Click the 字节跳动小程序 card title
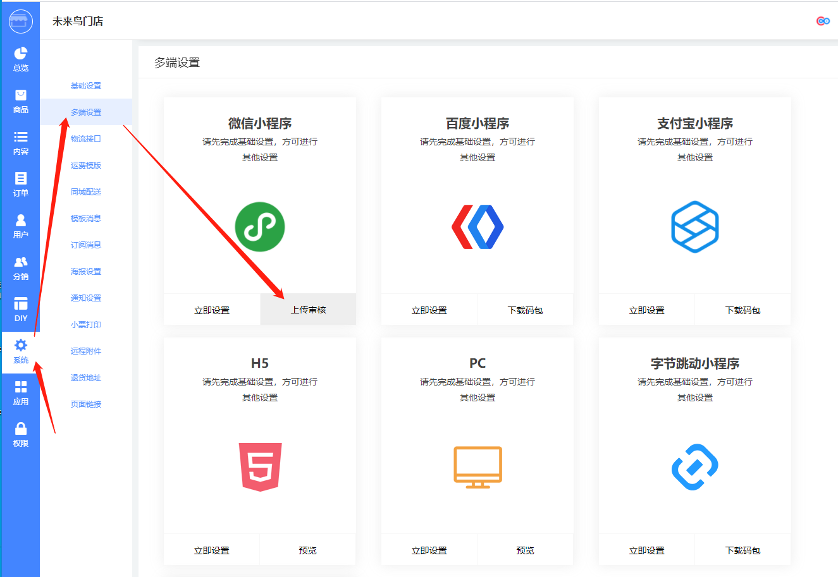 tap(695, 363)
